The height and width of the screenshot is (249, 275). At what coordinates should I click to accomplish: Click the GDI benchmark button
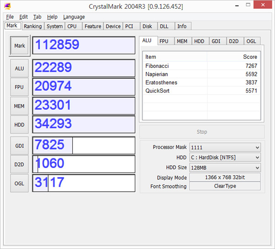tap(19, 146)
